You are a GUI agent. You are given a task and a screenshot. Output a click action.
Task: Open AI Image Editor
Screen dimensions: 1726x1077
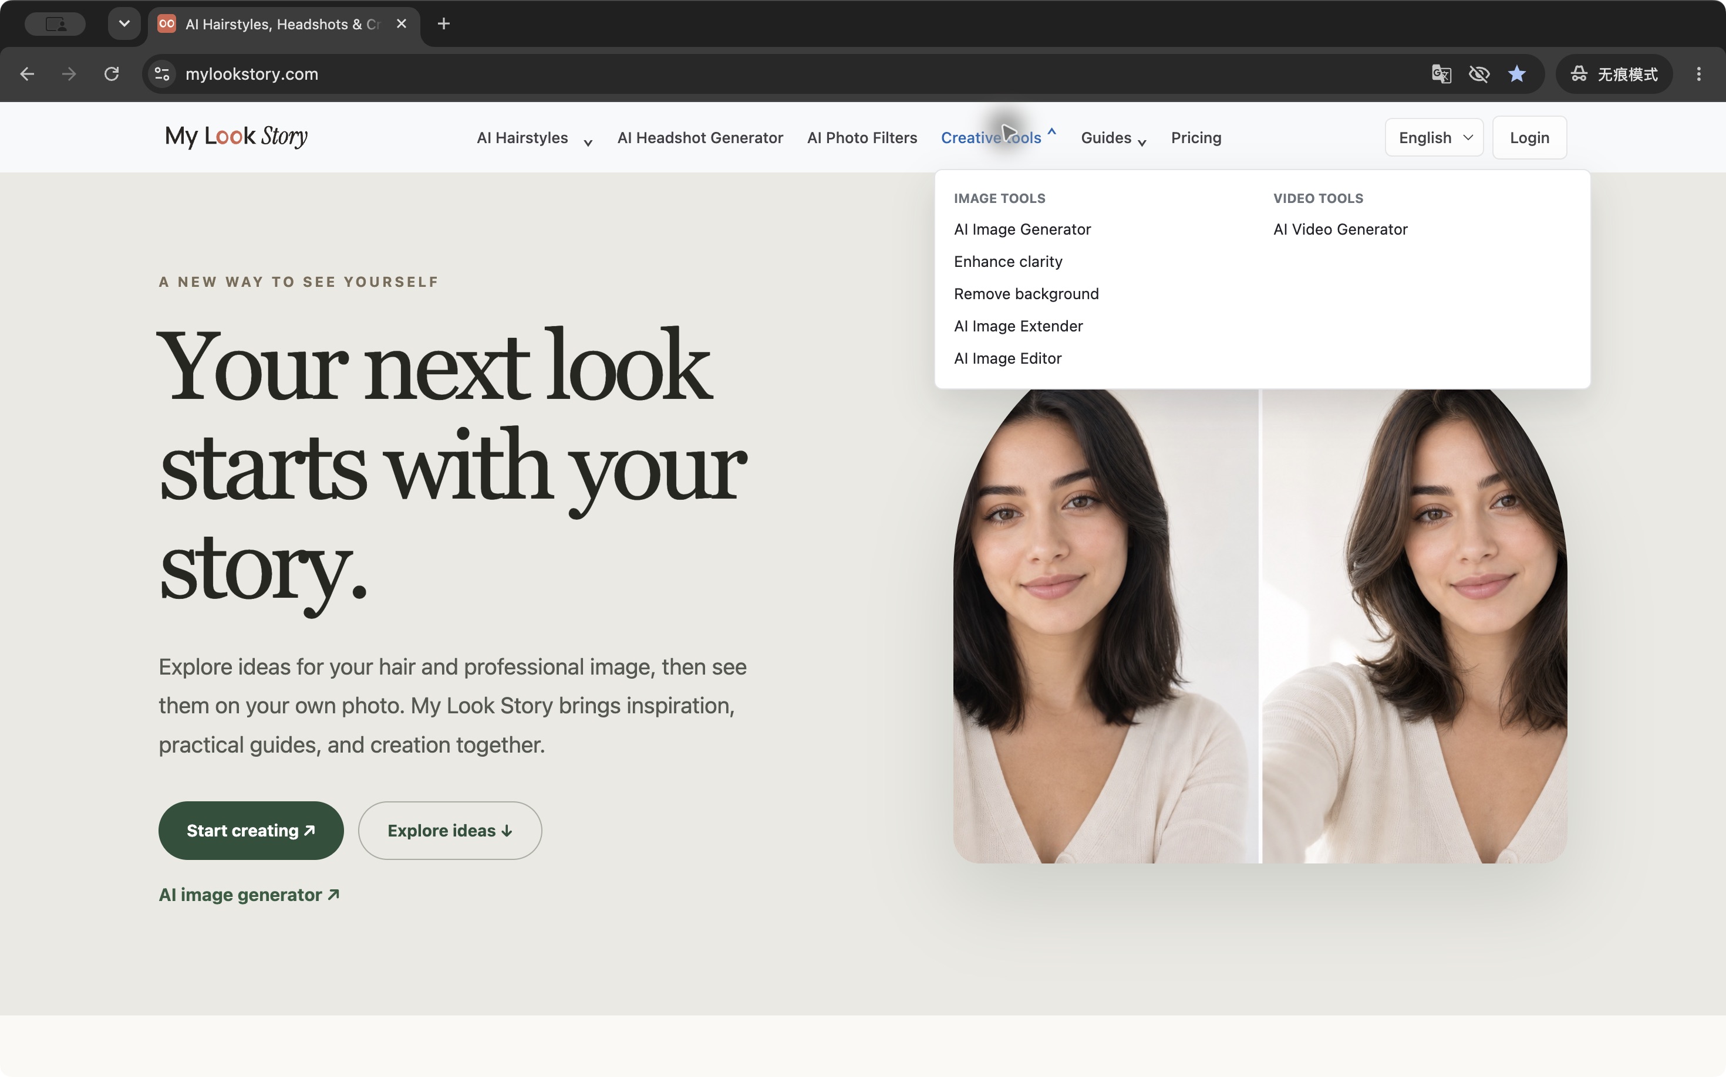(x=1007, y=358)
